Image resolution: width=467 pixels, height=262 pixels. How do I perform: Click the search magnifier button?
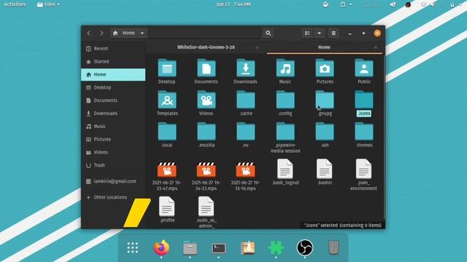click(x=268, y=33)
